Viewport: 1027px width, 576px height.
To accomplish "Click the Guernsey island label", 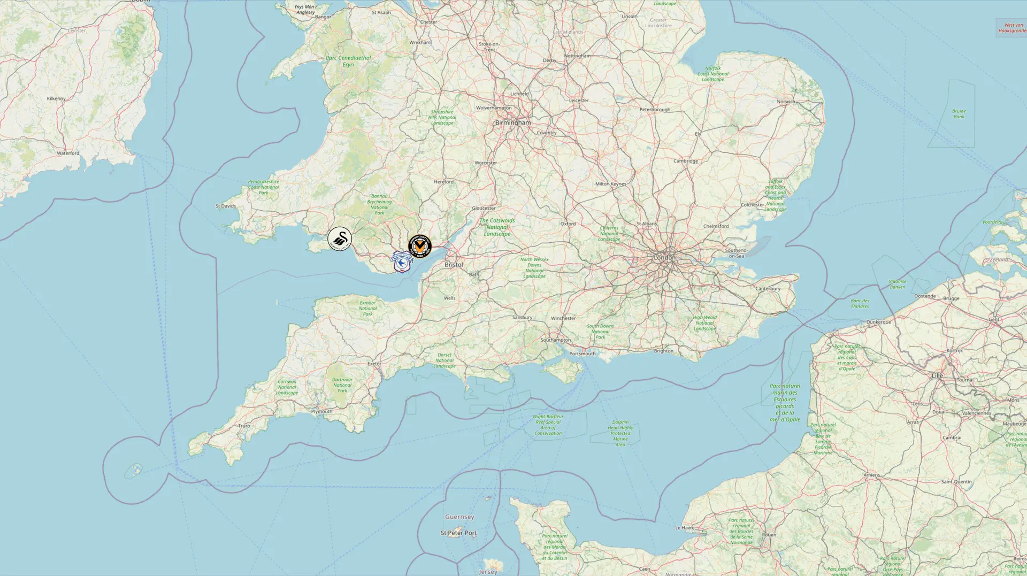I will tap(459, 517).
